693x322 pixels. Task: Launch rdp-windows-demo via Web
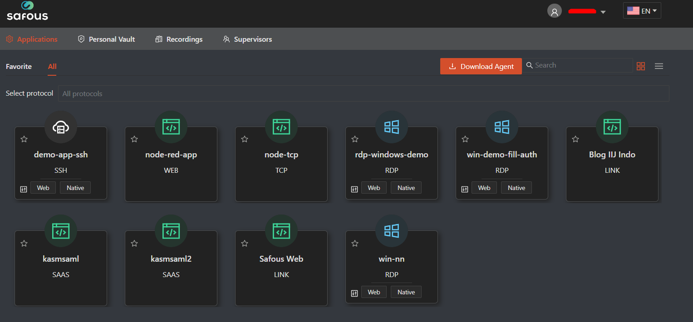point(374,188)
